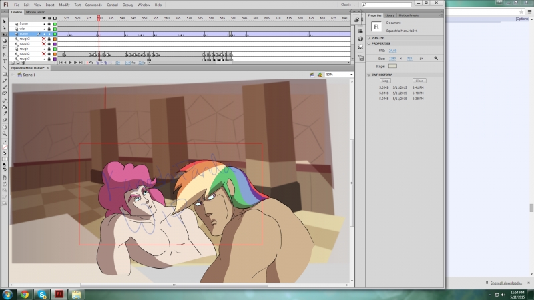Screen dimensions: 534x300
Task: Open Chrome from the Windows taskbar
Action: pyautogui.click(x=24, y=293)
